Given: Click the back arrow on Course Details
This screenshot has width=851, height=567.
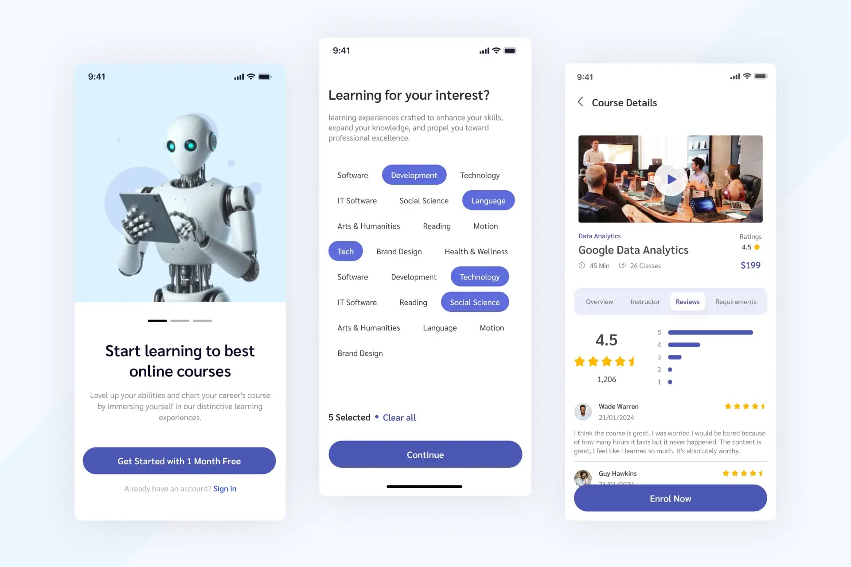Looking at the screenshot, I should click(580, 102).
